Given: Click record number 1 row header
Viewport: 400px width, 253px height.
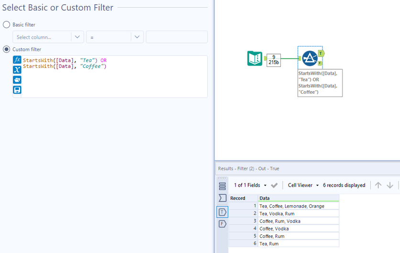Looking at the screenshot, I should [244, 206].
